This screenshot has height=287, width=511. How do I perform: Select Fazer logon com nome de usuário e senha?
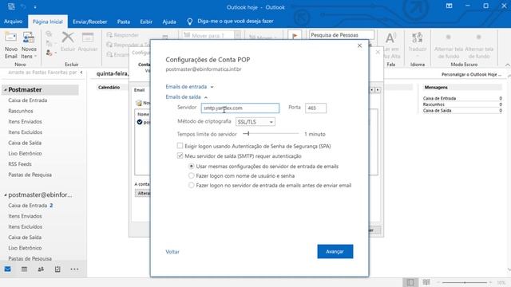tap(192, 175)
